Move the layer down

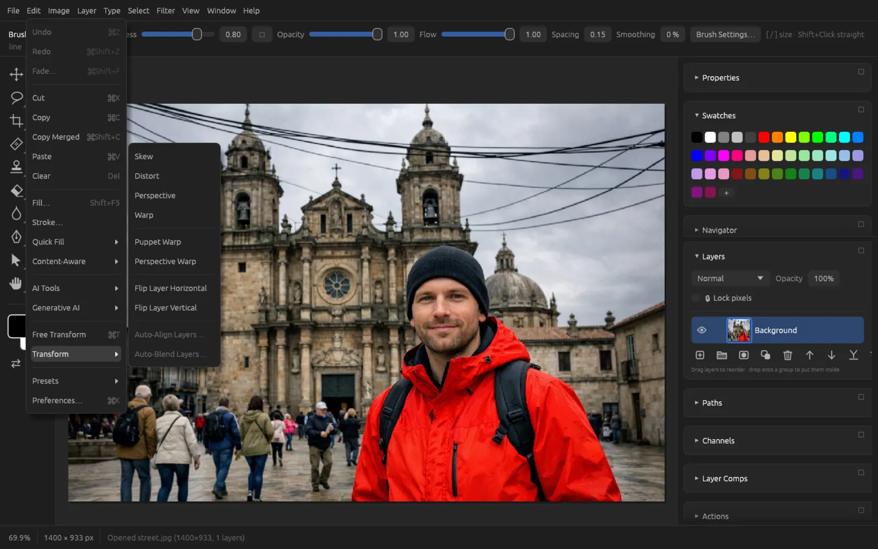pyautogui.click(x=831, y=355)
